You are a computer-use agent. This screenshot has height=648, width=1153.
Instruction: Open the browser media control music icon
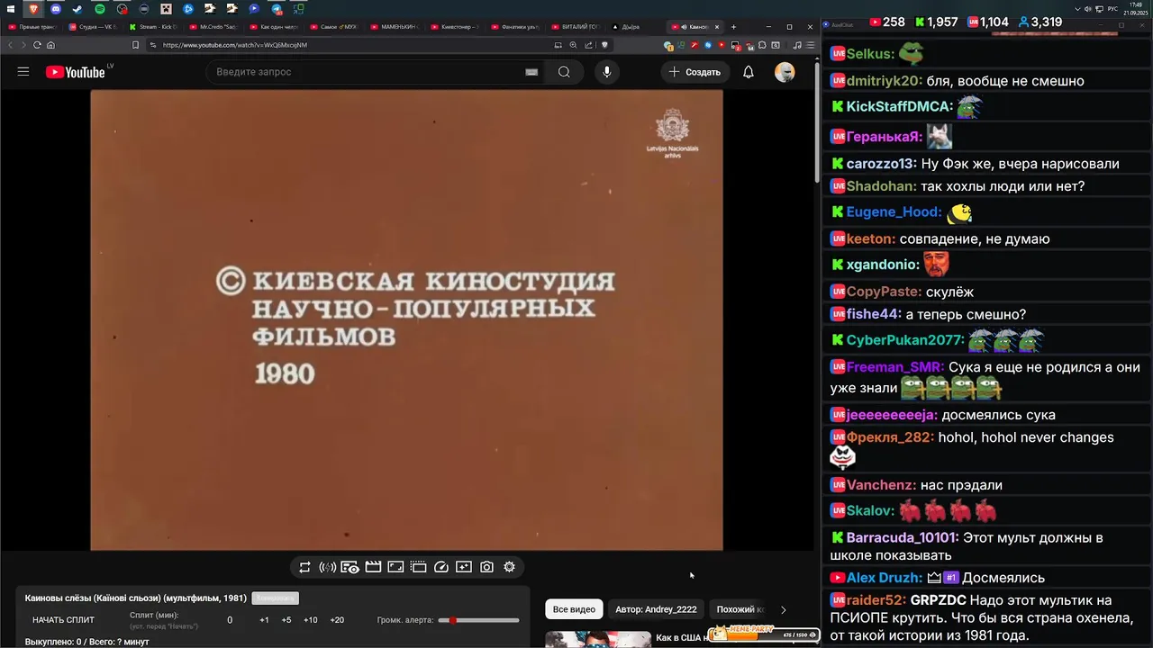click(799, 45)
